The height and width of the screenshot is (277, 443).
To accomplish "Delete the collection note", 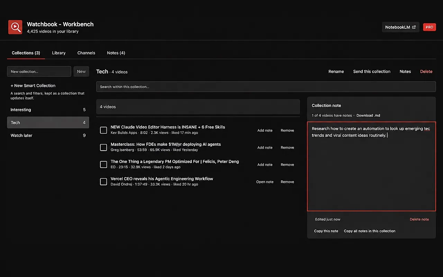I will [419, 219].
